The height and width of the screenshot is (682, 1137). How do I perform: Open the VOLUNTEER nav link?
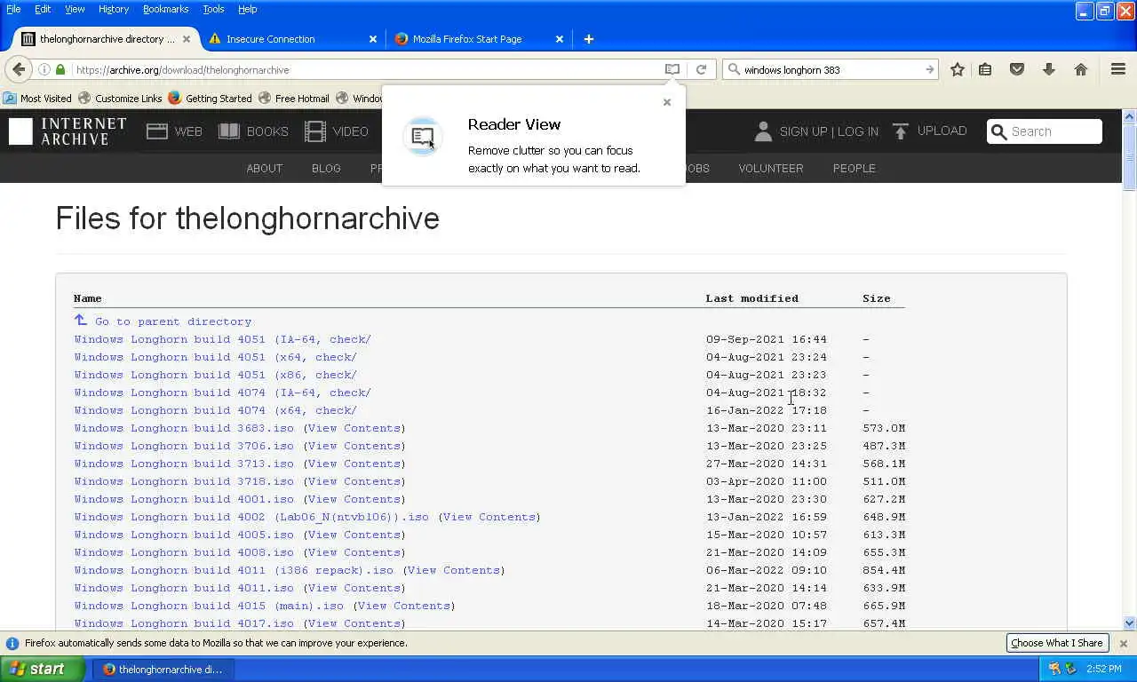coord(771,168)
